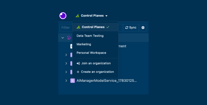Open AIManagerModelService_17830125 collection

click(x=107, y=80)
